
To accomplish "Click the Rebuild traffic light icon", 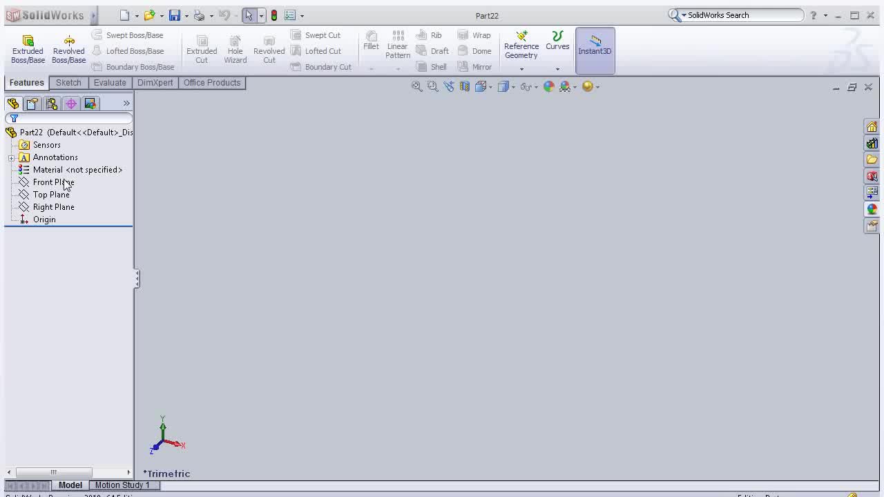I will 274,15.
